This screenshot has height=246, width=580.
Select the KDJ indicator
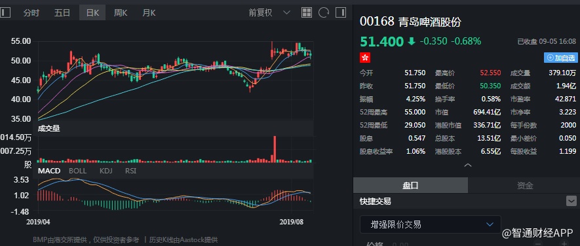tap(106, 171)
